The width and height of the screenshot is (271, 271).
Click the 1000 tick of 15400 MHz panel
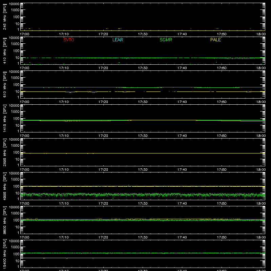coord(15,247)
